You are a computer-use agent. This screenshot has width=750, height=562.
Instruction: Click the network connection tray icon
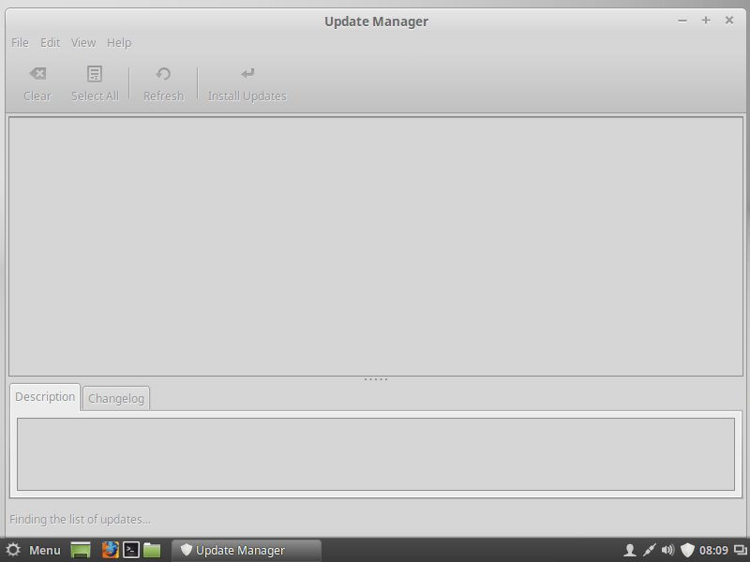[x=649, y=551]
